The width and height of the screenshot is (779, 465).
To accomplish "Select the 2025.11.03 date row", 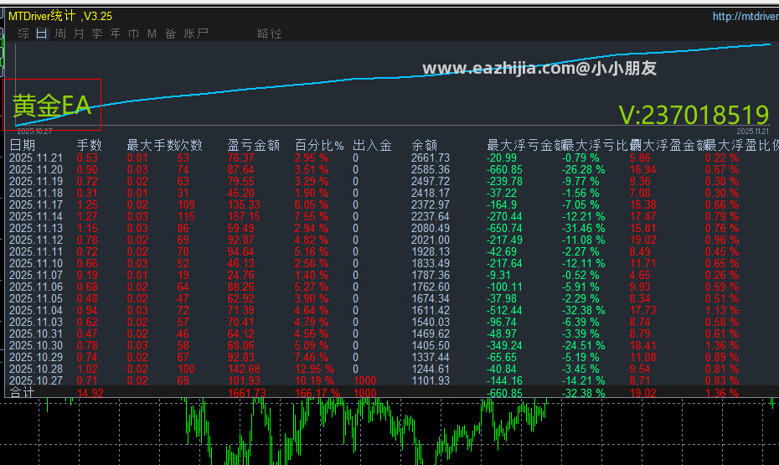I will (36, 322).
